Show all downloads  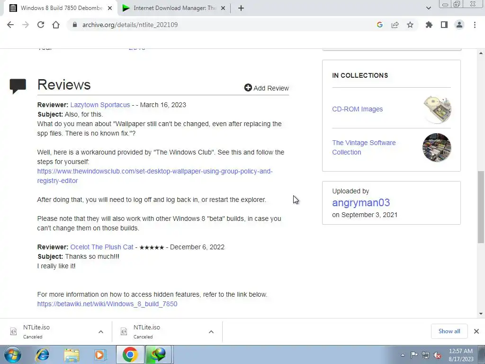449,331
